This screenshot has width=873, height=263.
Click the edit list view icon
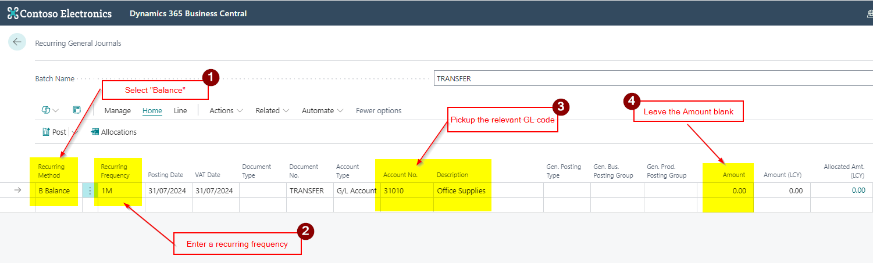click(x=77, y=110)
